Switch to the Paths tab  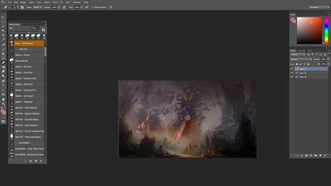(310, 51)
